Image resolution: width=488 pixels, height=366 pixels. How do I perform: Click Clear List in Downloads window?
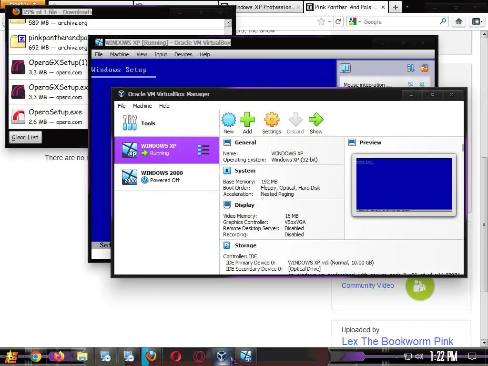(25, 137)
